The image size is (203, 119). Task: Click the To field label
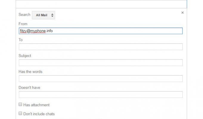(x=21, y=40)
